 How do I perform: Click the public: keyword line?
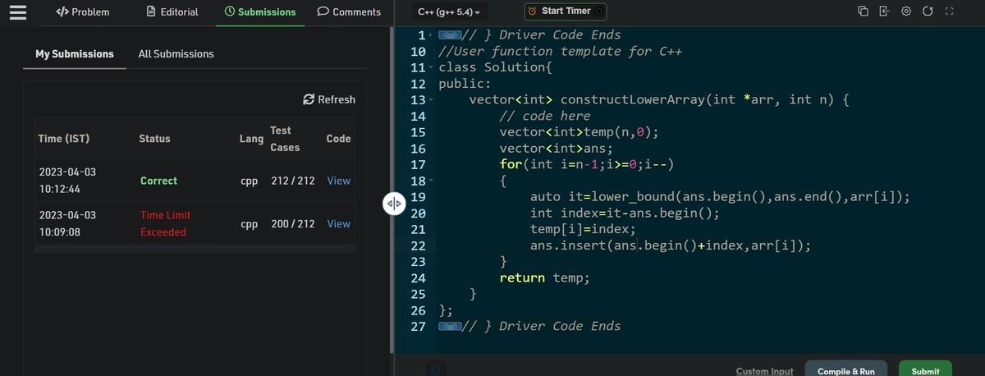pyautogui.click(x=465, y=84)
